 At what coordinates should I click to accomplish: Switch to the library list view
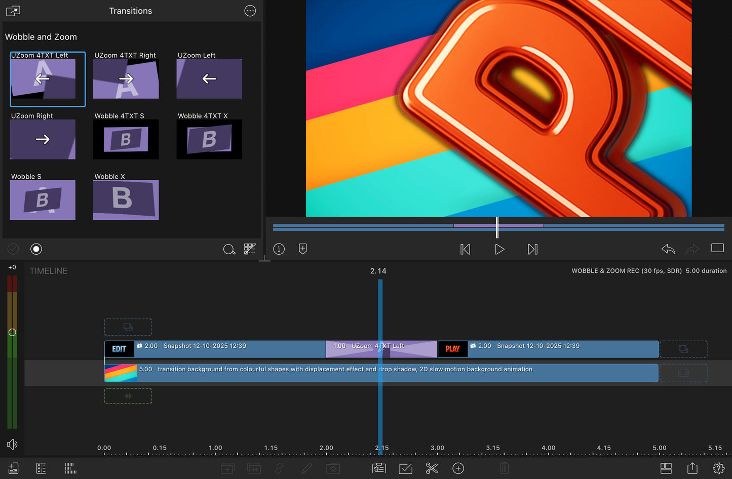(41, 468)
